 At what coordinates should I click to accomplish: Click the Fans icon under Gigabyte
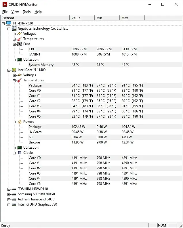coord(20,44)
